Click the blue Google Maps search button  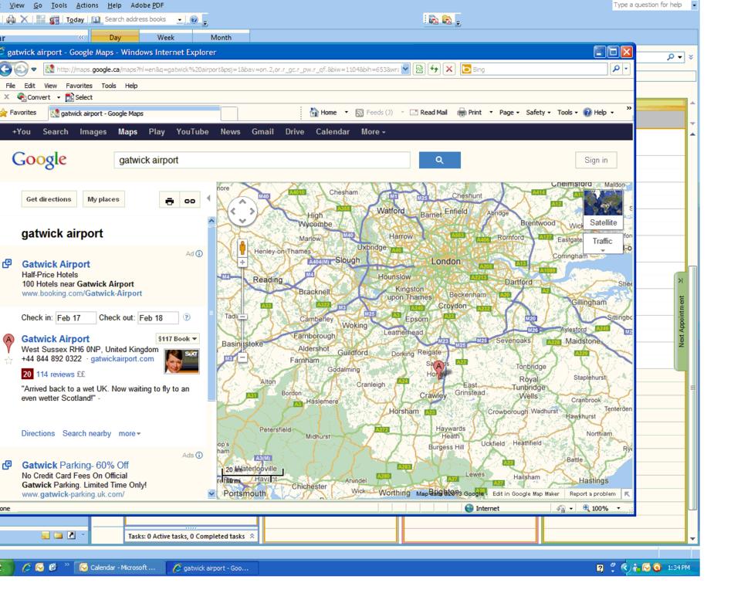coord(439,160)
